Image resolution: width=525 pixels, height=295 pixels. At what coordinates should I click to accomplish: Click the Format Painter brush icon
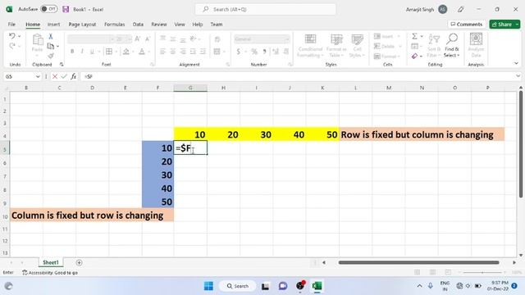(51, 56)
